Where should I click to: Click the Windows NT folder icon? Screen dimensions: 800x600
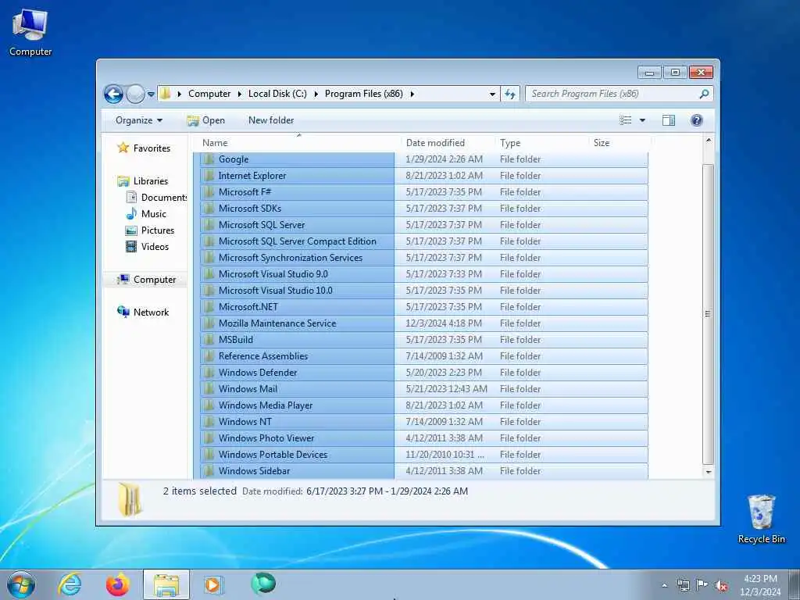[x=208, y=421]
